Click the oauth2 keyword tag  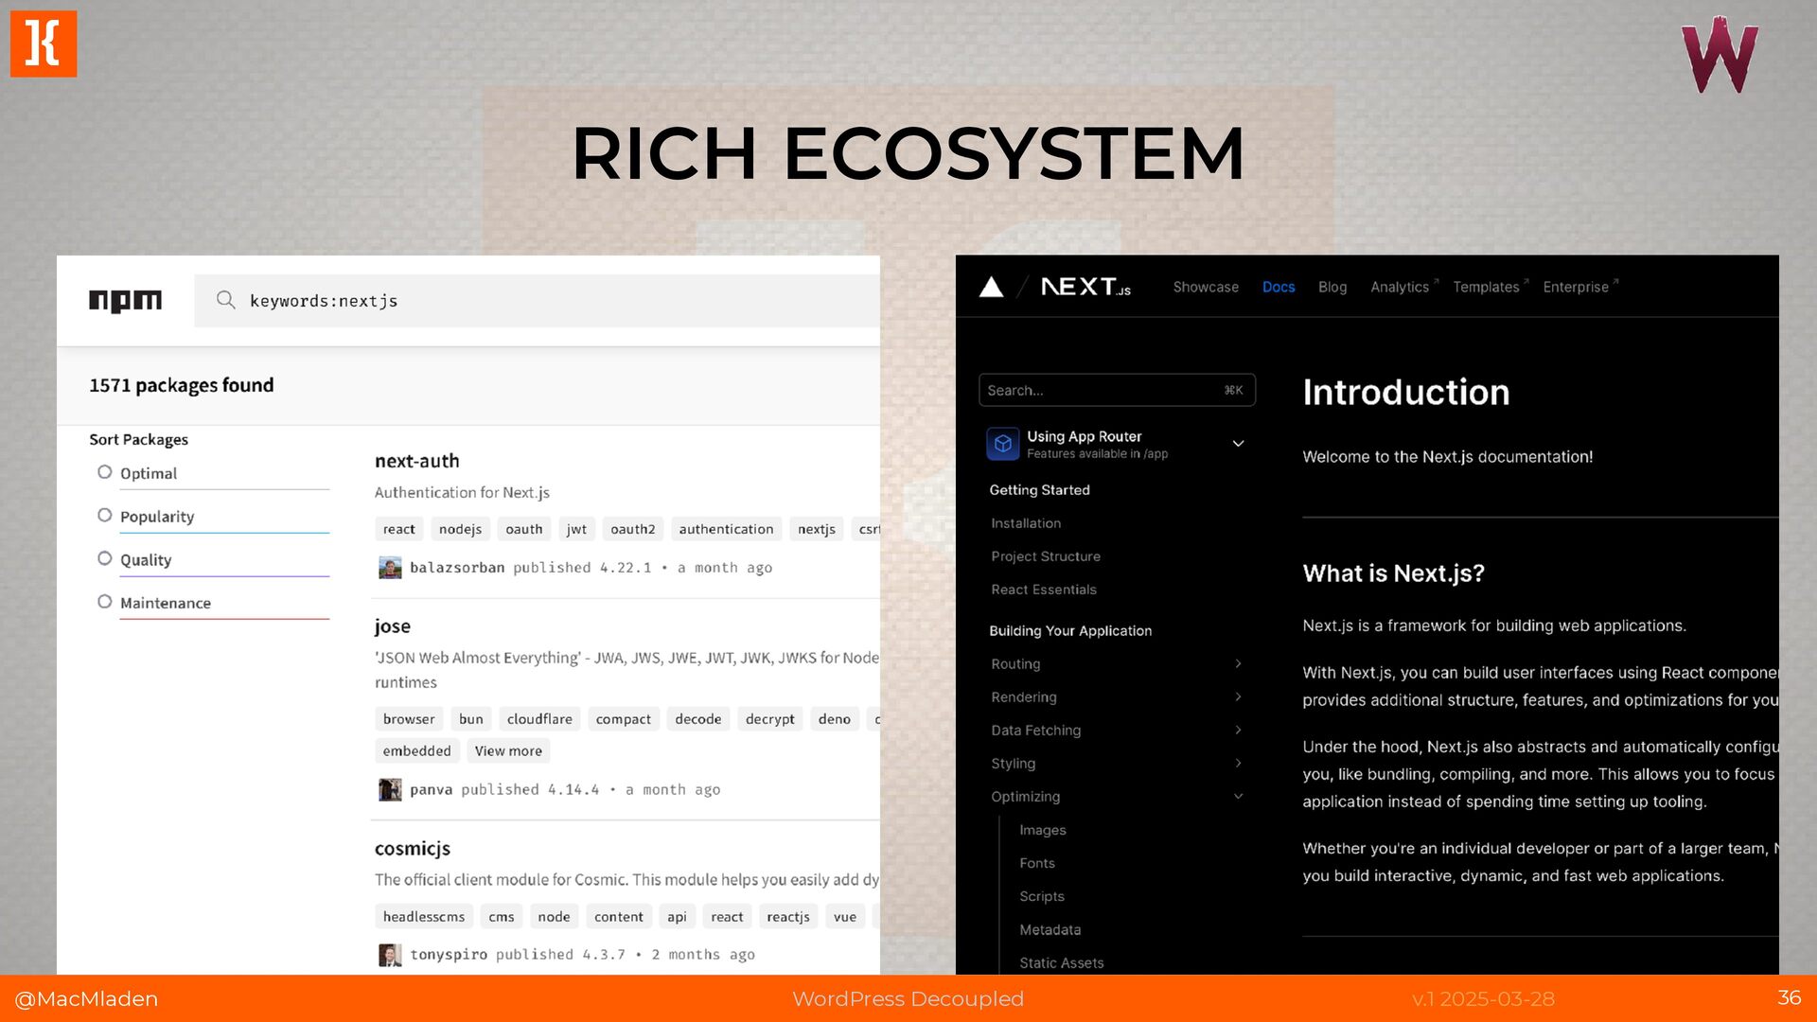[x=633, y=529]
